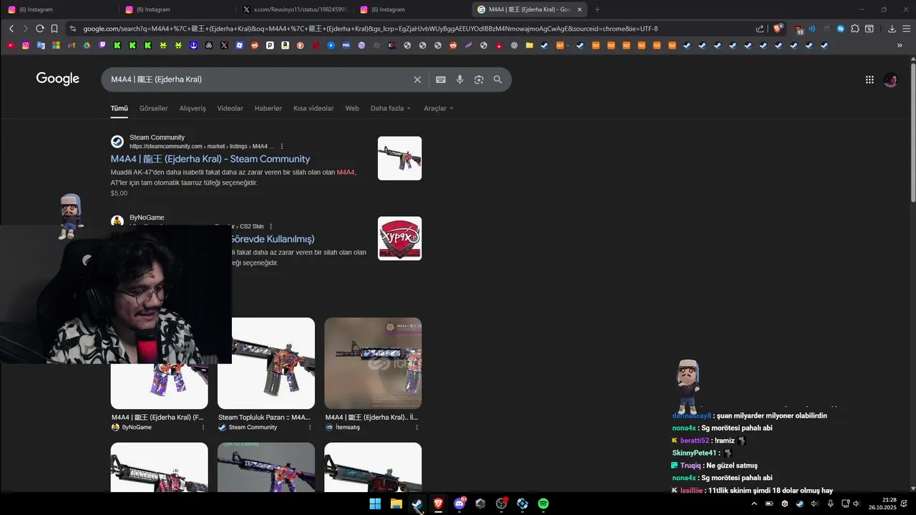
Task: Open Steam Topluluk Pazarı image result caption
Action: pos(264,417)
